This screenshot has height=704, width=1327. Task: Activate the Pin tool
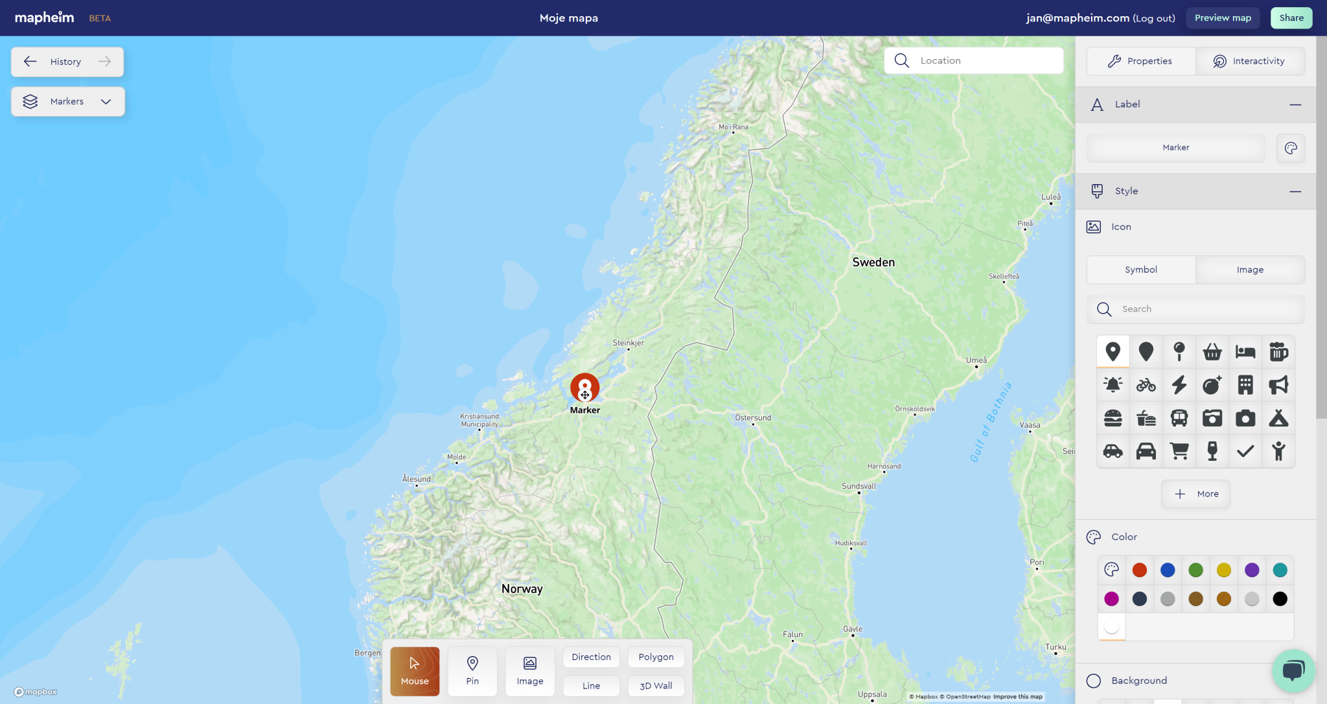point(472,671)
